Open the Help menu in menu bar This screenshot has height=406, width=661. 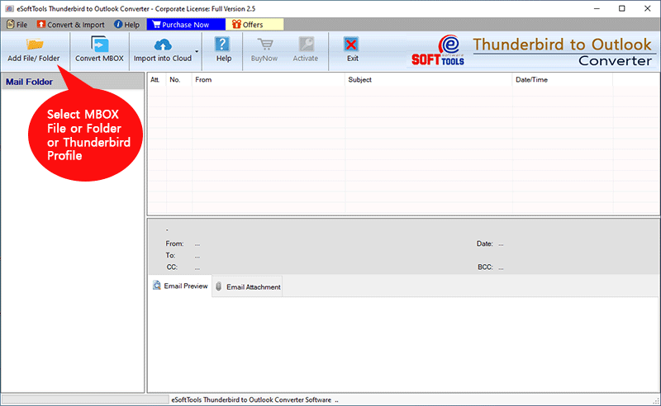tap(126, 25)
